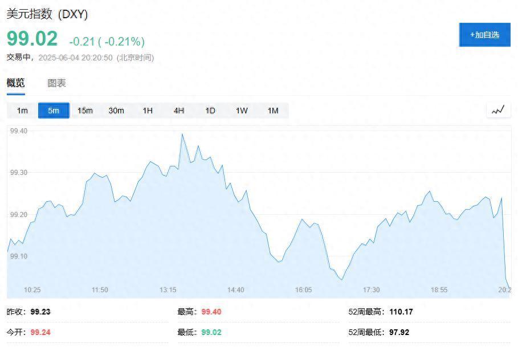518x347 pixels.
Task: Click the 10:25 time axis label
Action: coord(32,290)
